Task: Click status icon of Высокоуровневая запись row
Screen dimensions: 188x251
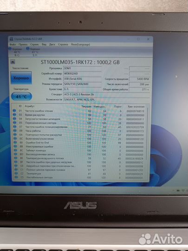Action: [x=16, y=154]
